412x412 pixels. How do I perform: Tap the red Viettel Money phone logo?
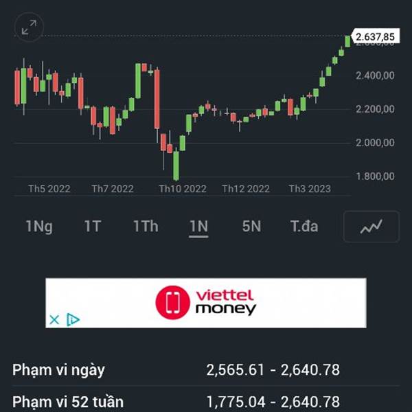[171, 302]
